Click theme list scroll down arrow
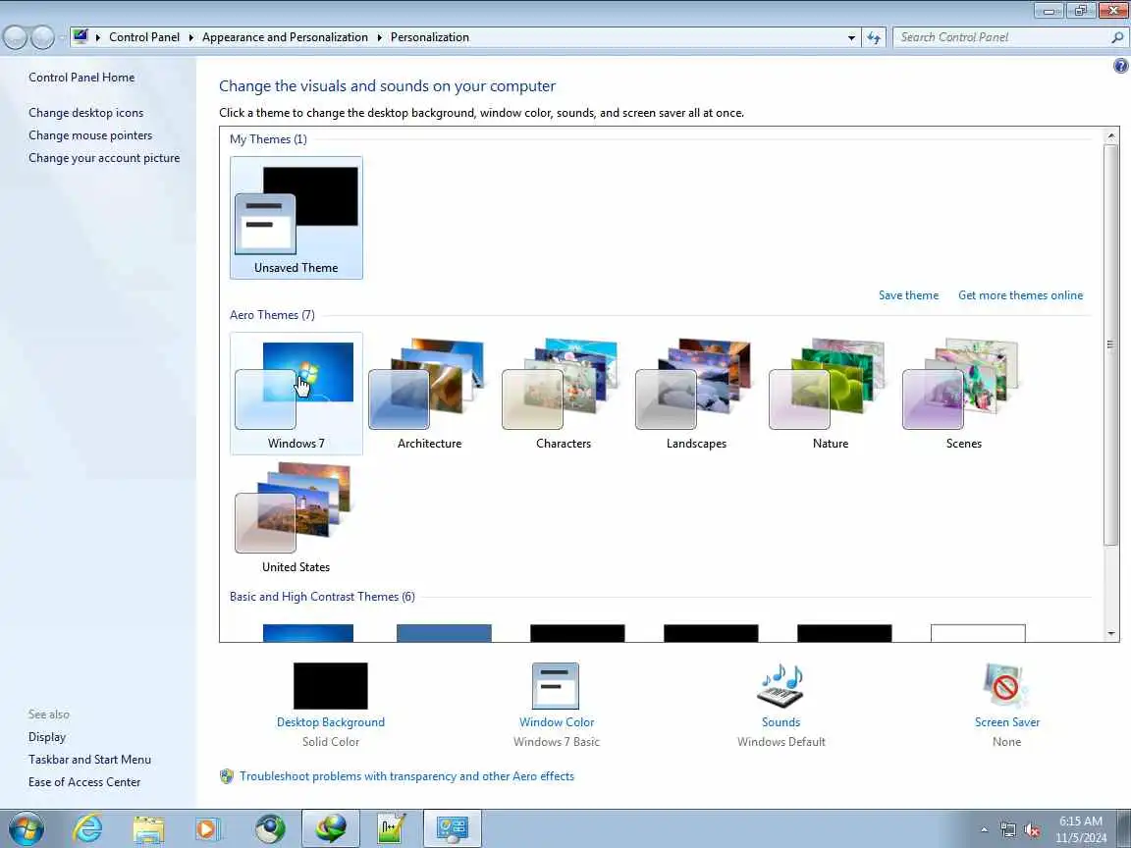Screen dimensions: 1131x848 click(x=1110, y=634)
